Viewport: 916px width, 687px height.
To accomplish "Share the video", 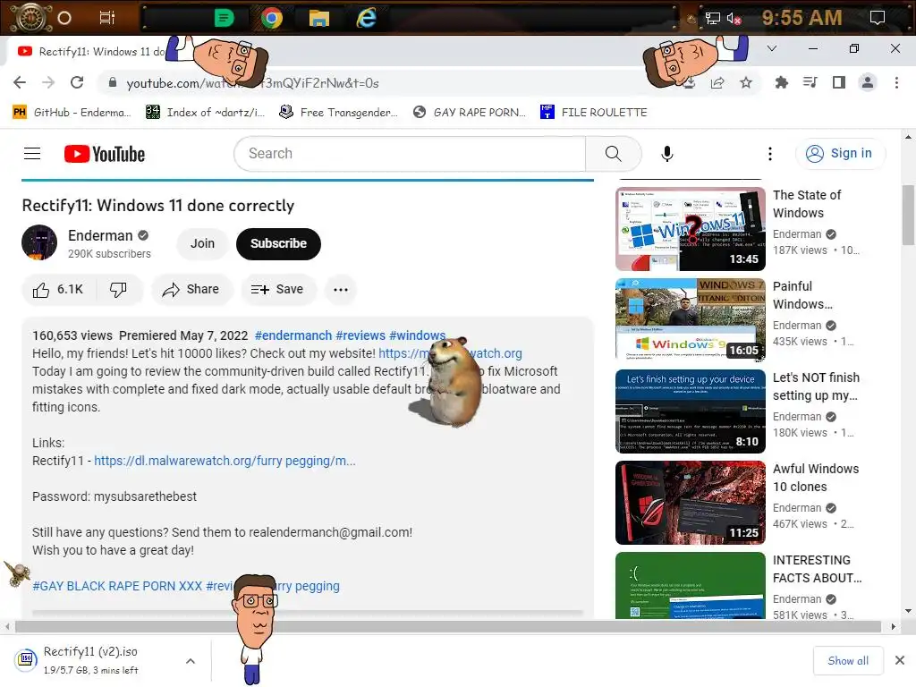I will (191, 290).
